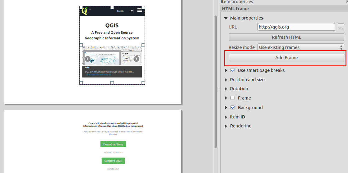Open the hamburger menu in the web page header
Screen dimensions: 348x173
(140, 10)
